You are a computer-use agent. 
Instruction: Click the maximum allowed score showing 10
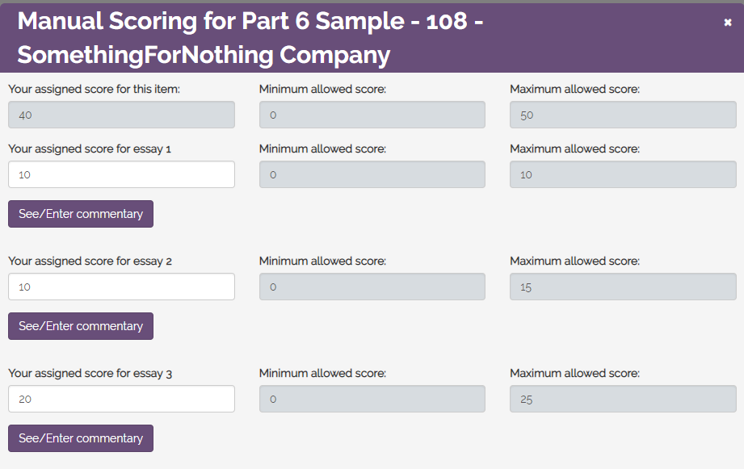click(x=622, y=174)
